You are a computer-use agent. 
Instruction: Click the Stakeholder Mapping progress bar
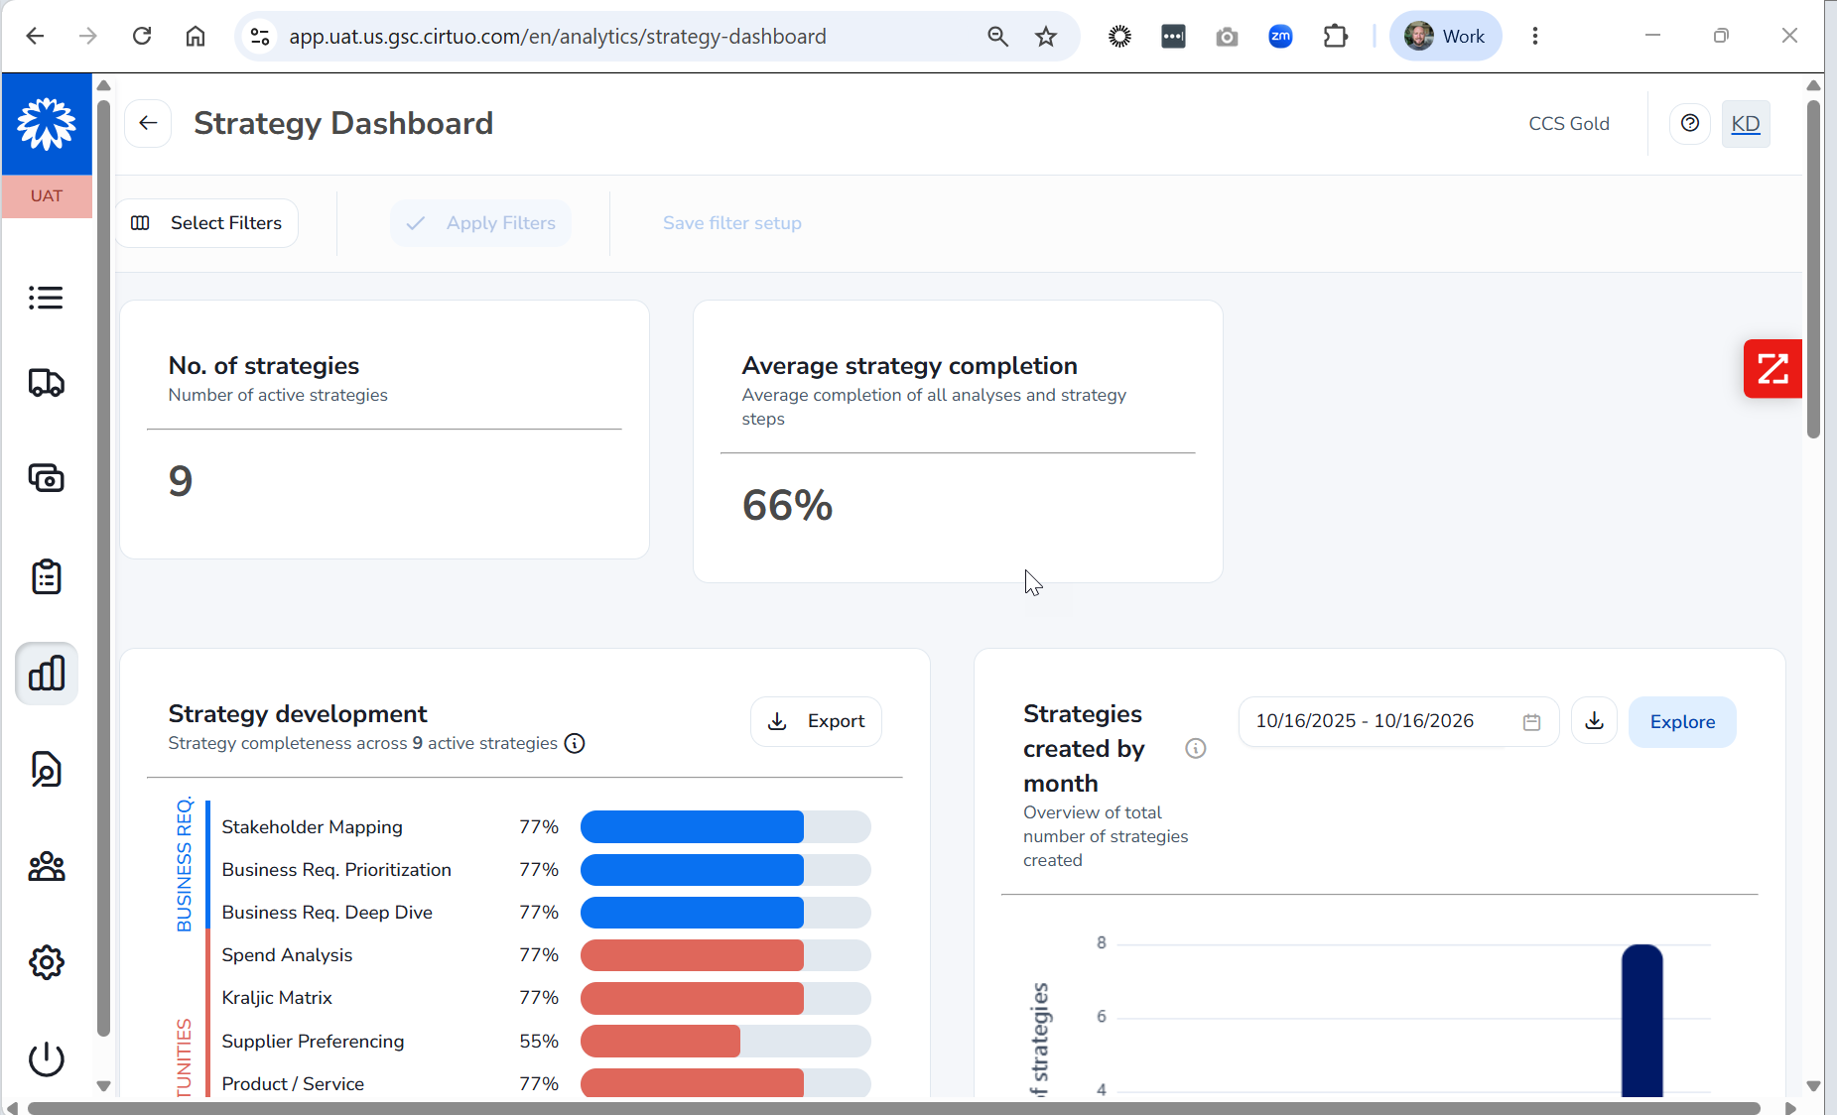click(725, 827)
